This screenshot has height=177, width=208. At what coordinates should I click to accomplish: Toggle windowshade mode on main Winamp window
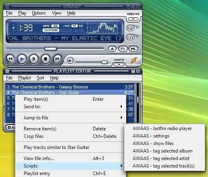tap(133, 6)
